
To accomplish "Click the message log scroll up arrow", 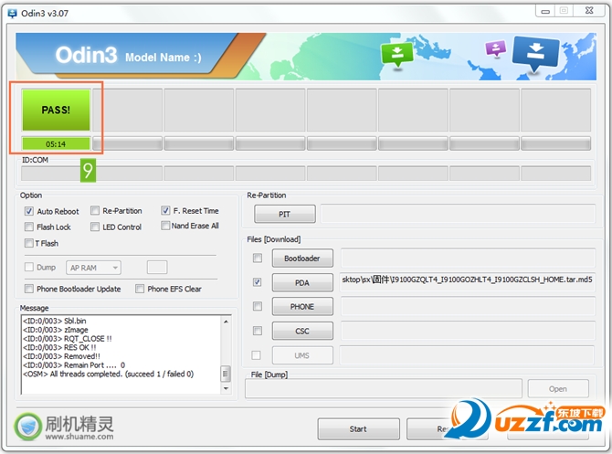I will 226,322.
